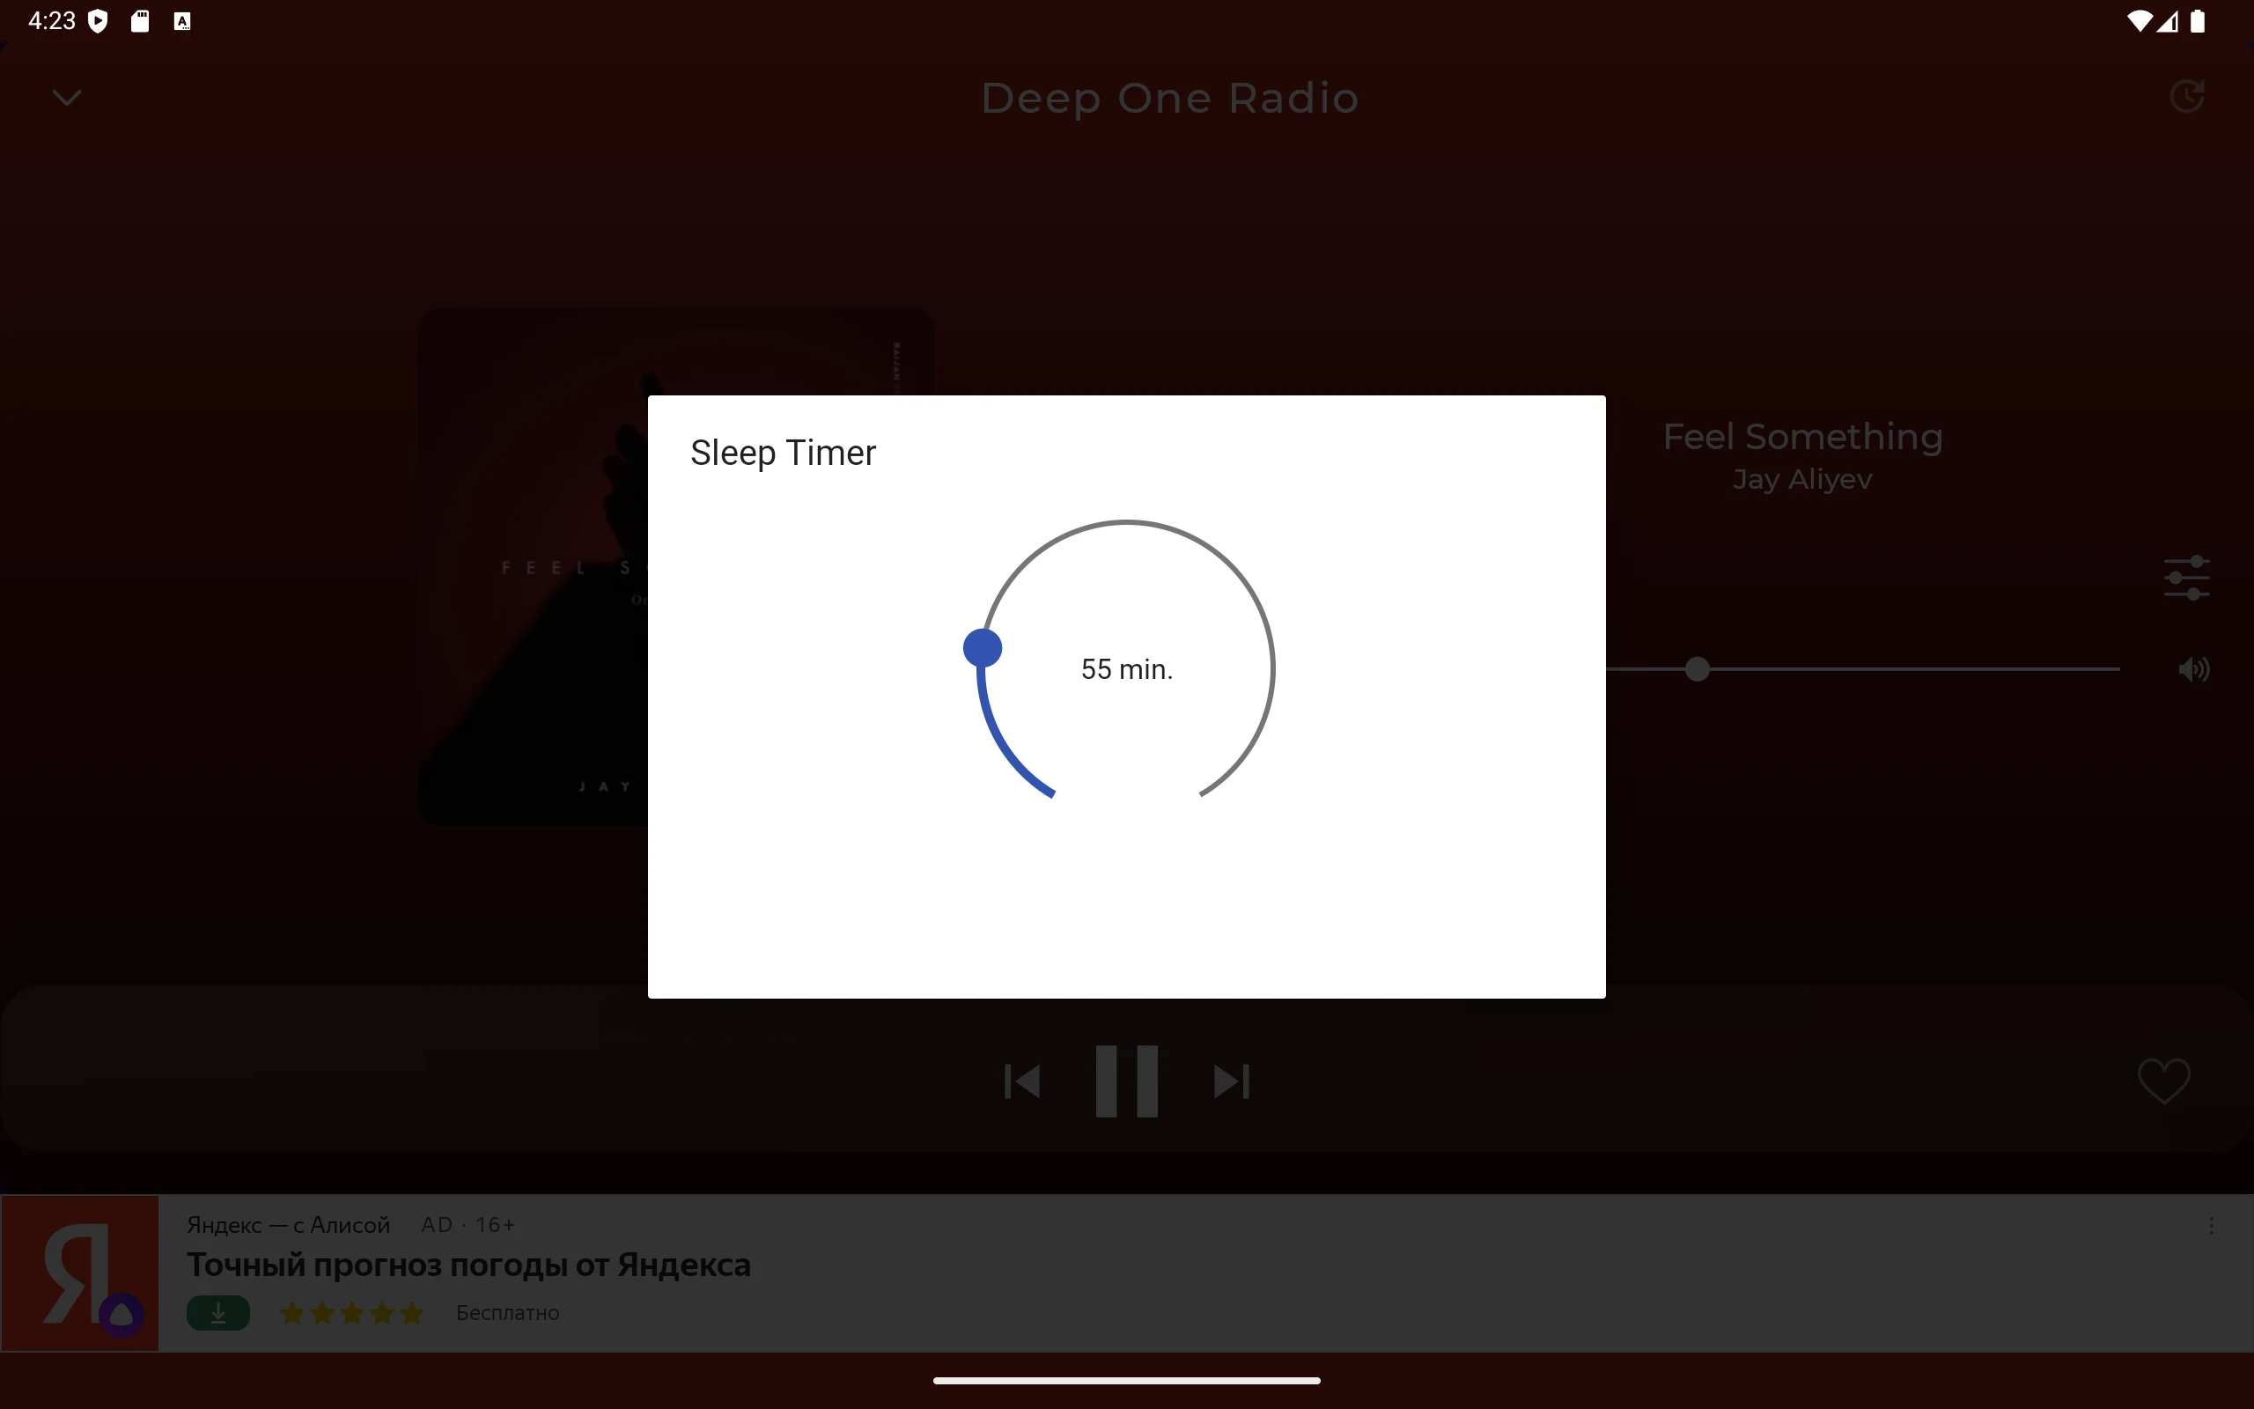Click the 'Deep One Radio' station title

(x=1170, y=98)
